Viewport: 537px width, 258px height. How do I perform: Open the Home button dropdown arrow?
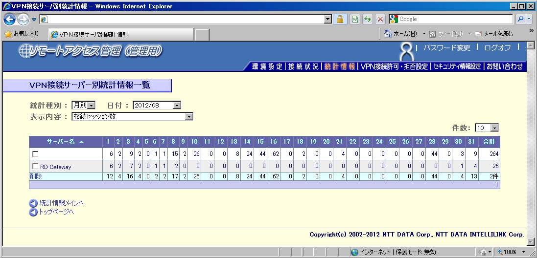point(423,34)
